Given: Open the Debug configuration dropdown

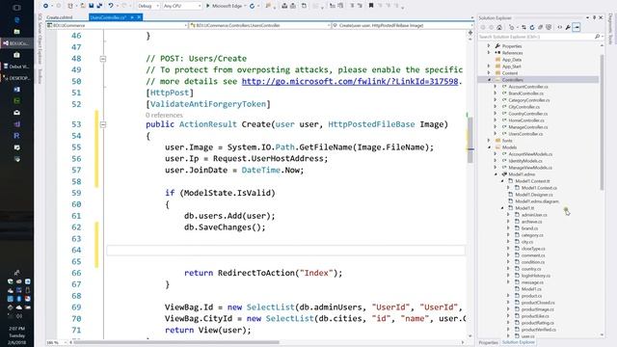Looking at the screenshot, I should (148, 6).
